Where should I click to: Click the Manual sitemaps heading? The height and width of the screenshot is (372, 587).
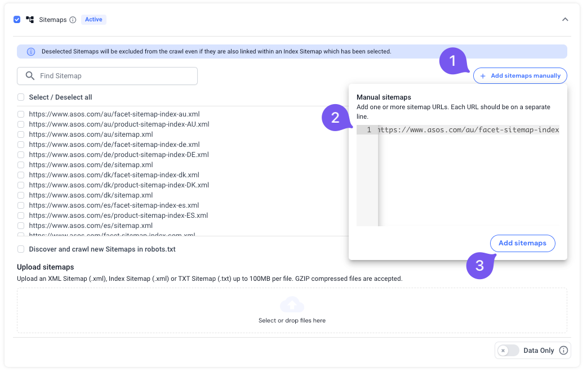(x=384, y=97)
